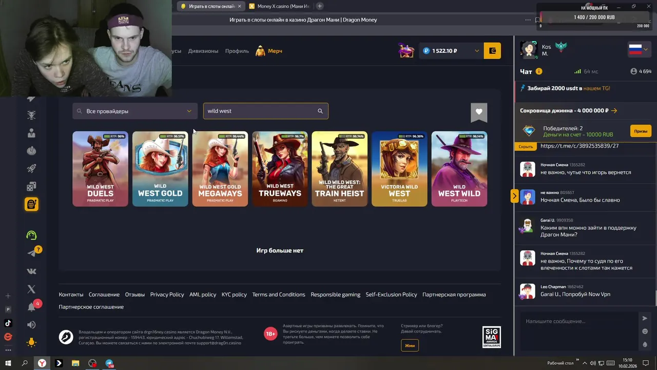The image size is (657, 370).
Task: Switch to the Money X casino browser tab
Action: (279, 6)
